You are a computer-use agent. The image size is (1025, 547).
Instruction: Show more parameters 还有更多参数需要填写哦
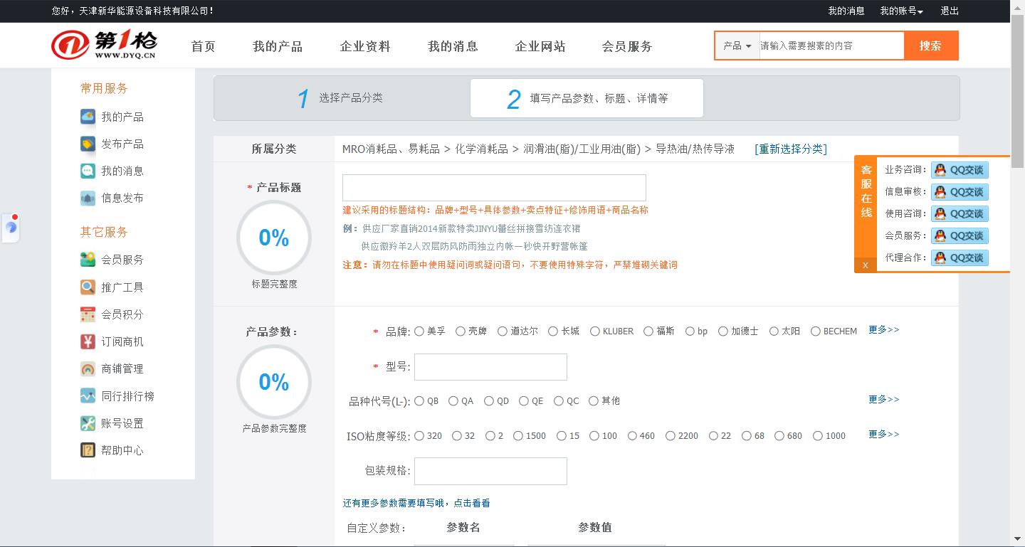[x=416, y=503]
